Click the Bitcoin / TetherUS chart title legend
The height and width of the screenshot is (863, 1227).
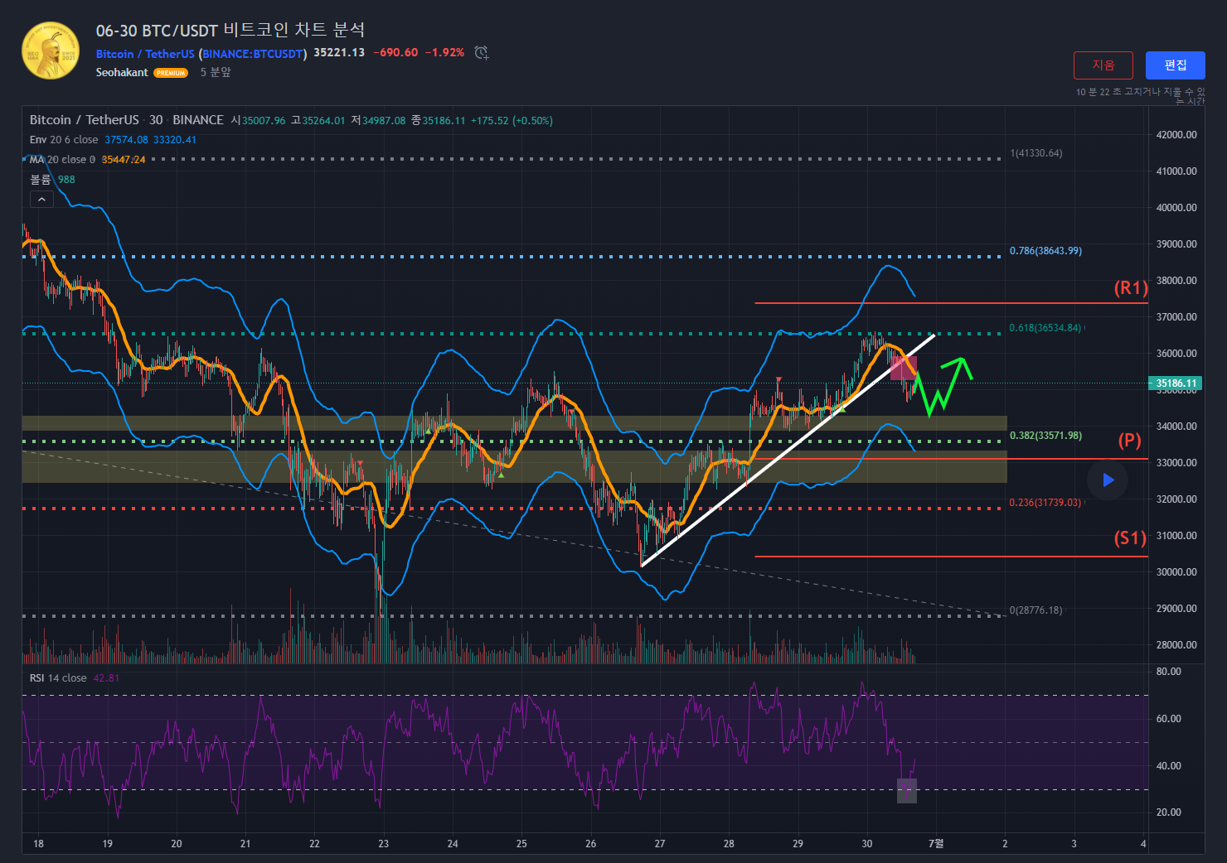coord(84,120)
